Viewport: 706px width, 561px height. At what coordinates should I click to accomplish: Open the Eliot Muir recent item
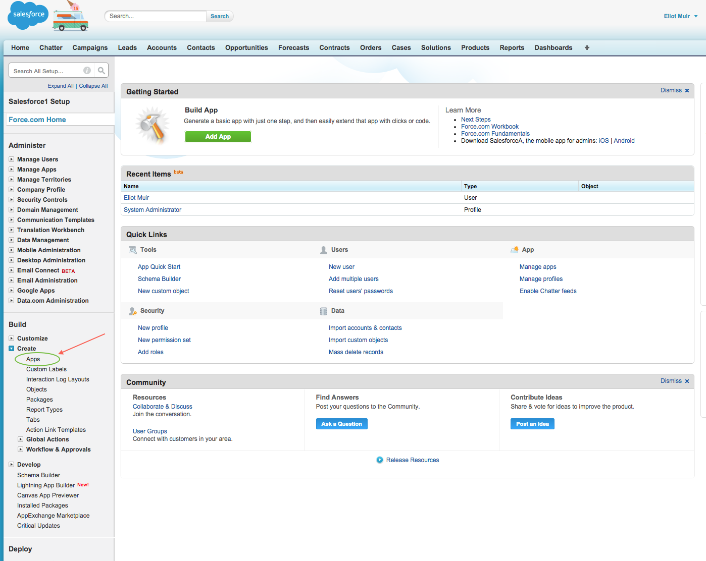pyautogui.click(x=136, y=198)
